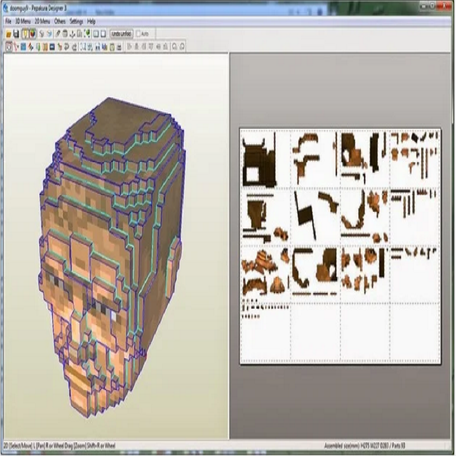The height and width of the screenshot is (456, 456).
Task: Toggle the colored texture display icon
Action: click(x=32, y=34)
